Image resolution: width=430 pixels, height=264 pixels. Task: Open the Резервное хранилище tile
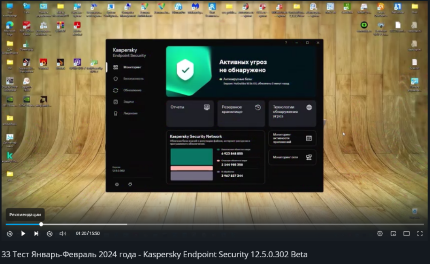[x=241, y=114]
